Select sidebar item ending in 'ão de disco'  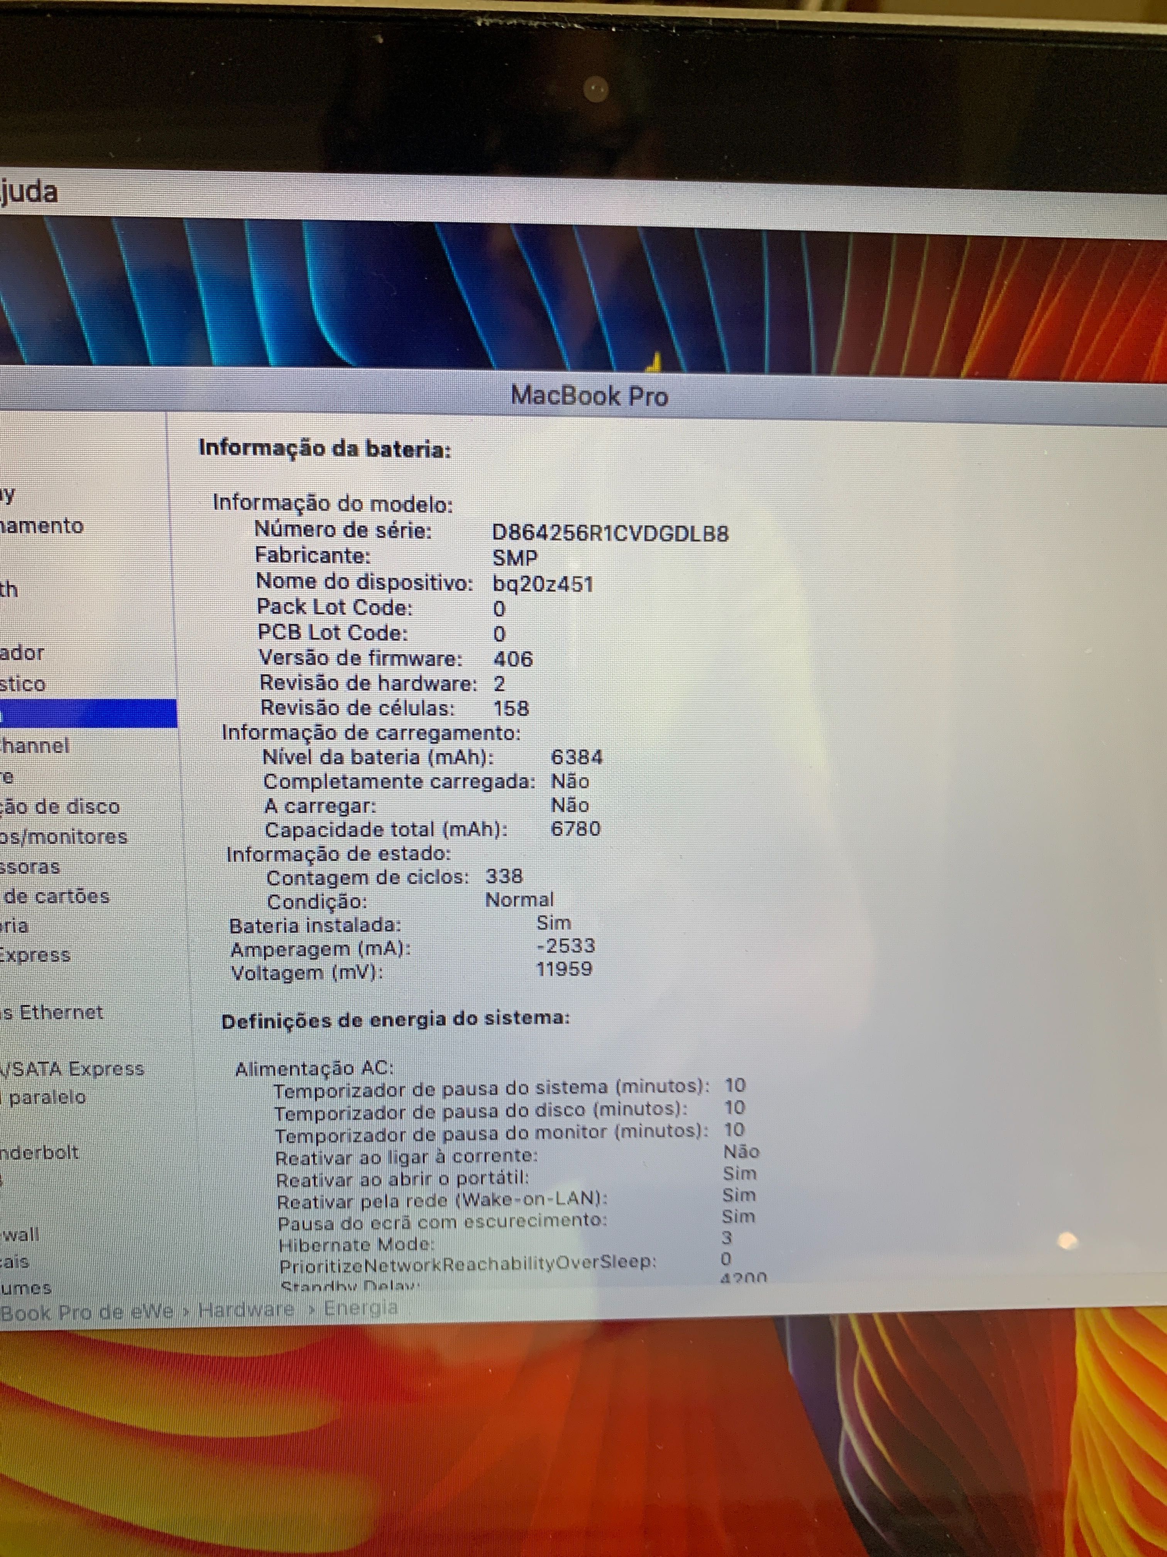pyautogui.click(x=60, y=806)
